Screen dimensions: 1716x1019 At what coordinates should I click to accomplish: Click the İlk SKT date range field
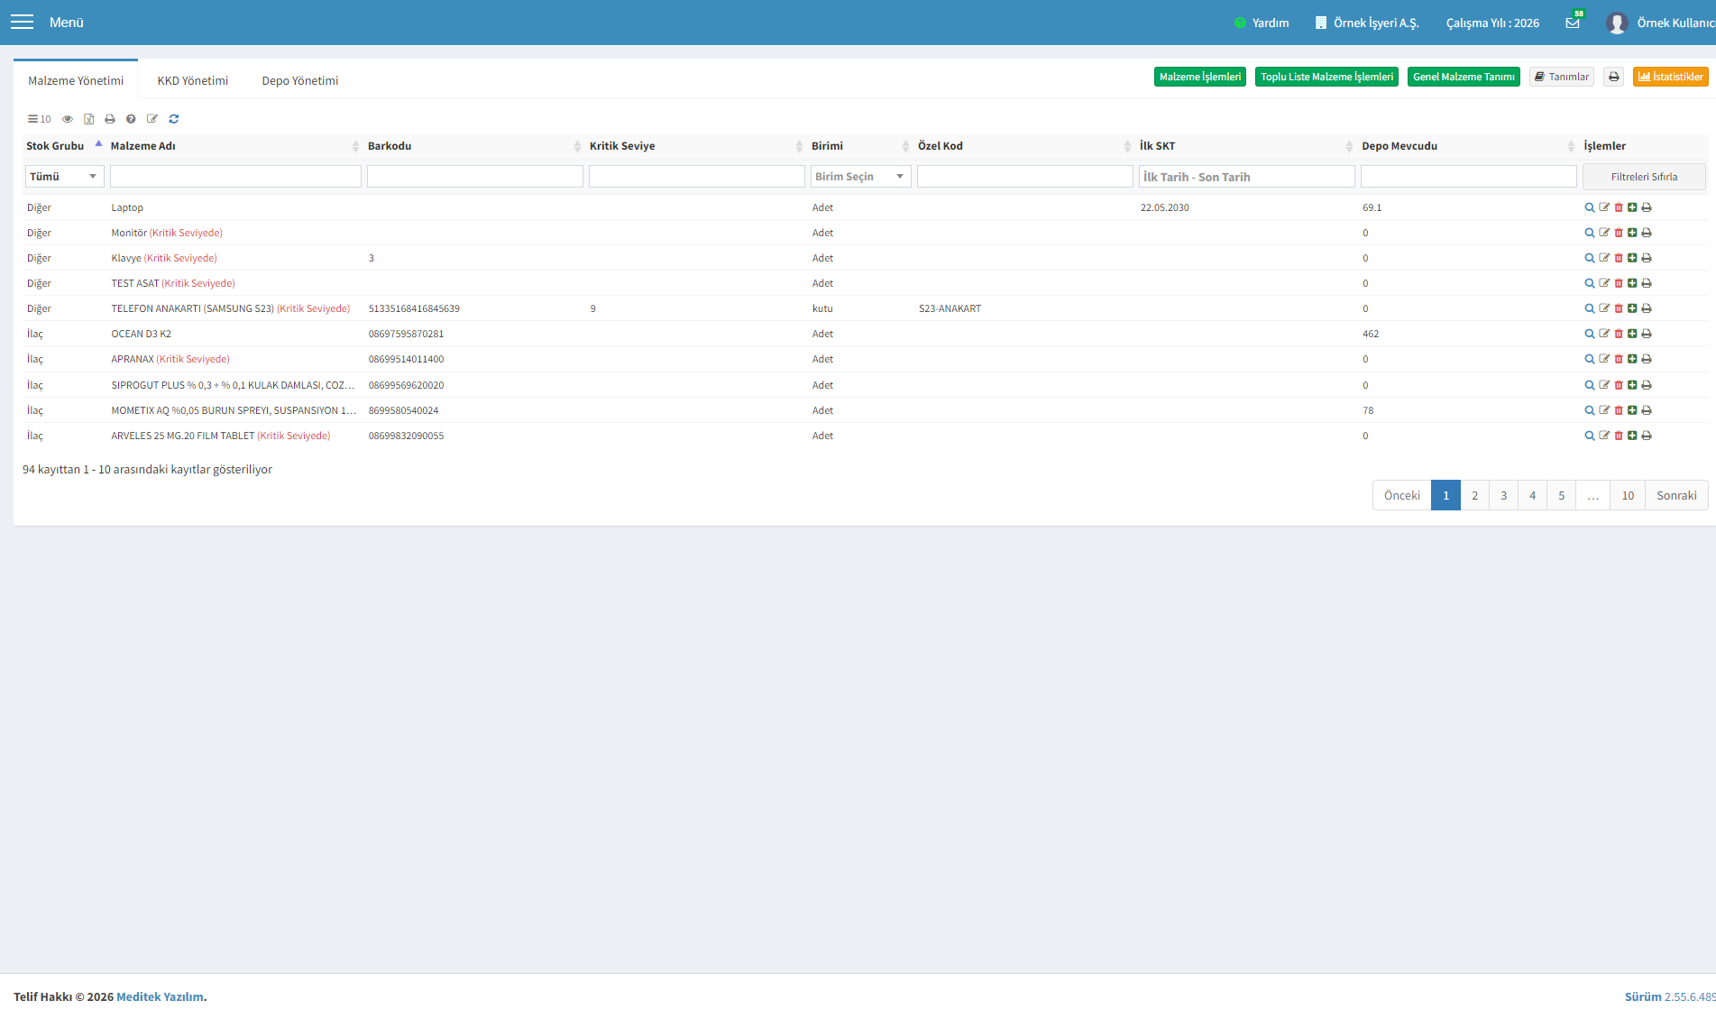coord(1247,177)
